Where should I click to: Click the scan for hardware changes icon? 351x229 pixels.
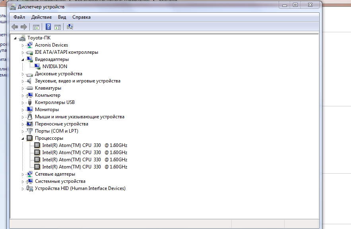[x=70, y=27]
